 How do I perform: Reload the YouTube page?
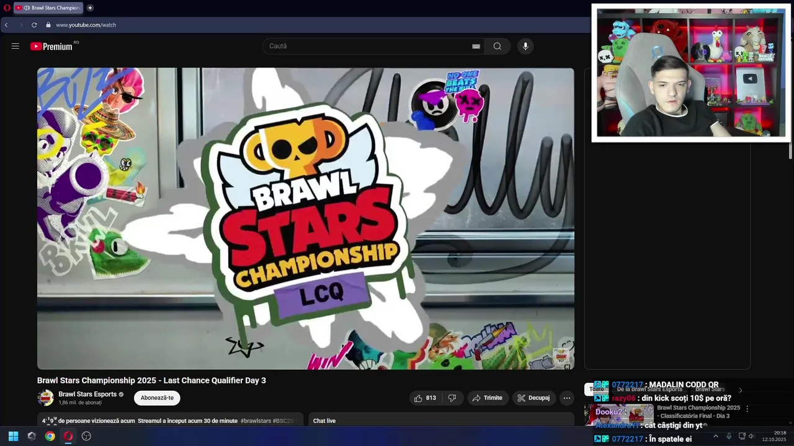pyautogui.click(x=34, y=25)
